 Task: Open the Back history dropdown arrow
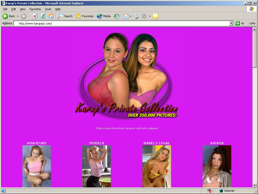point(18,16)
